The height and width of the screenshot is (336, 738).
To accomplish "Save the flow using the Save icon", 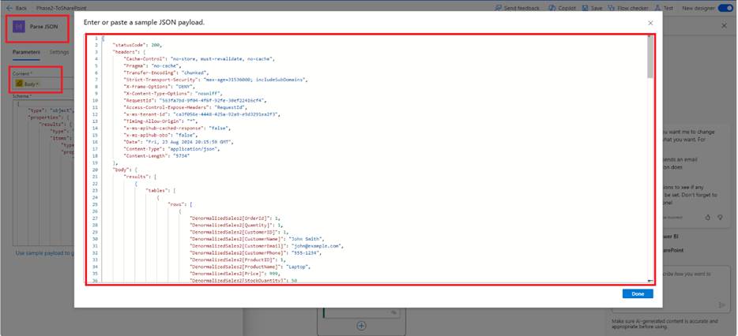I will click(x=585, y=8).
